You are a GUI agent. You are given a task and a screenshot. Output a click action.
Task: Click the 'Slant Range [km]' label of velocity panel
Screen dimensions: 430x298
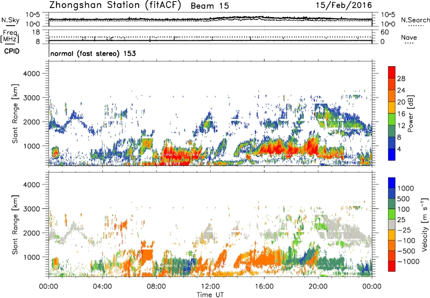pyautogui.click(x=15, y=225)
